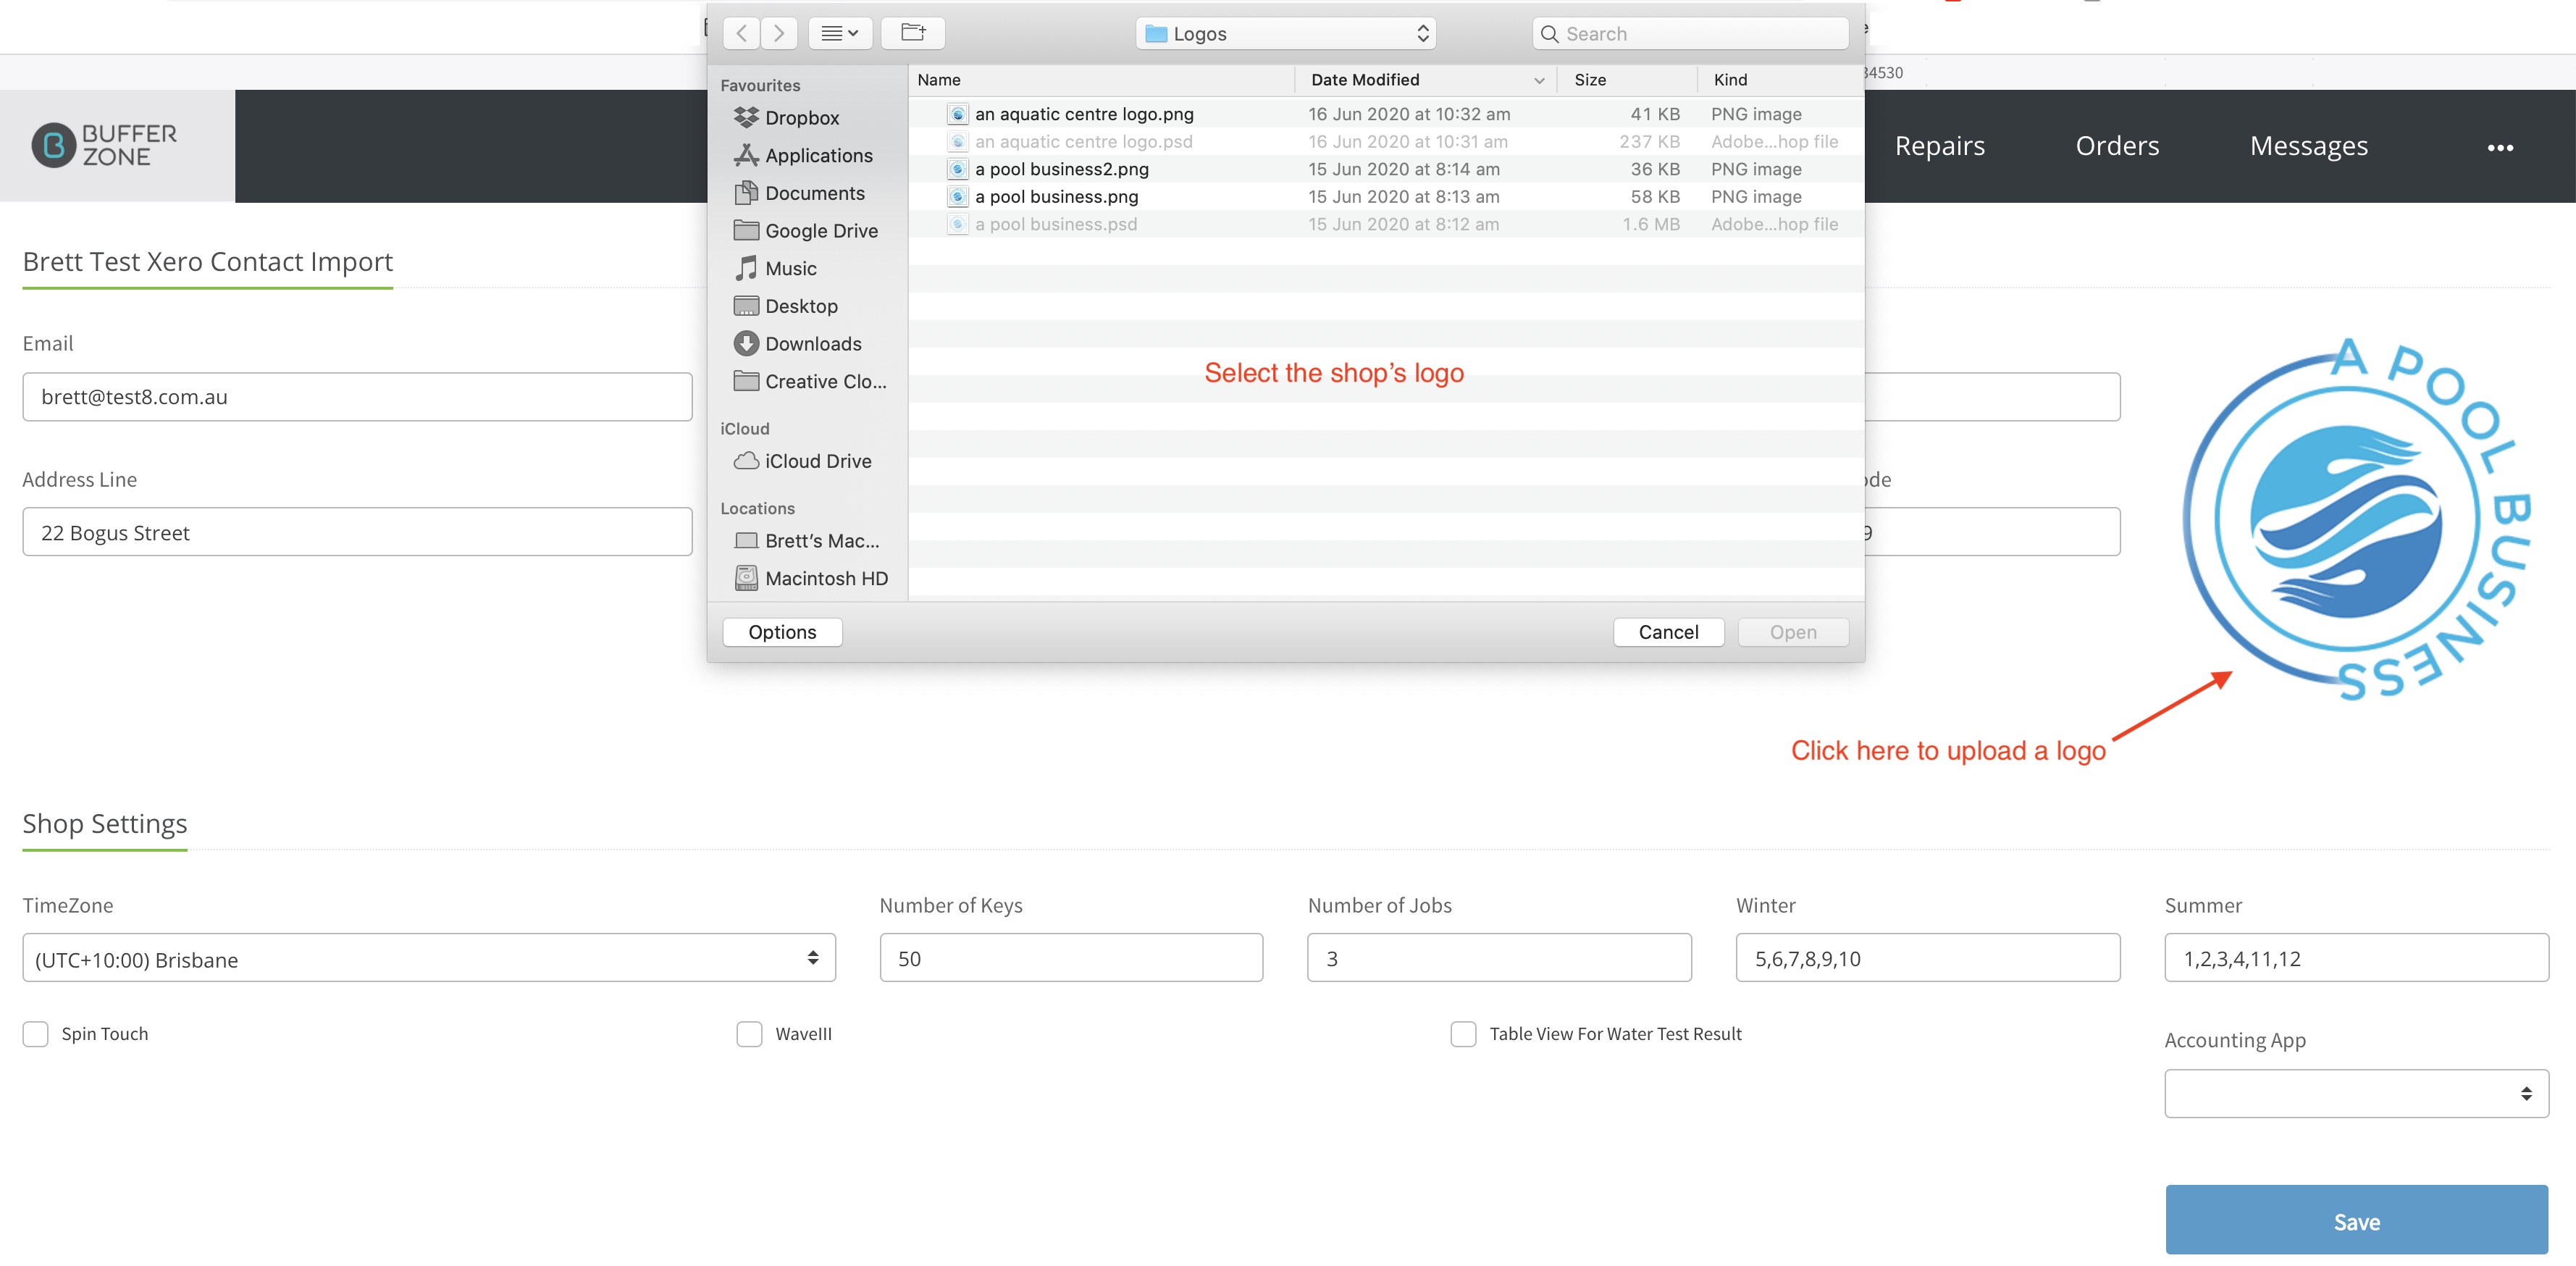
Task: Create a new folder via toolbar icon
Action: (913, 33)
